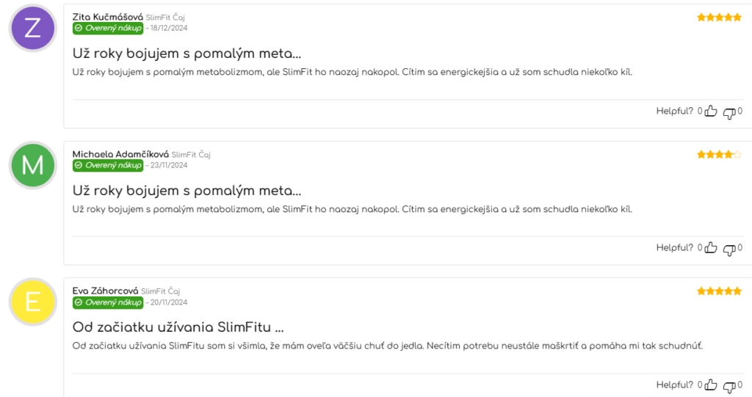
Task: Open Michaela Adamčíková's reviewer name
Action: click(x=120, y=154)
